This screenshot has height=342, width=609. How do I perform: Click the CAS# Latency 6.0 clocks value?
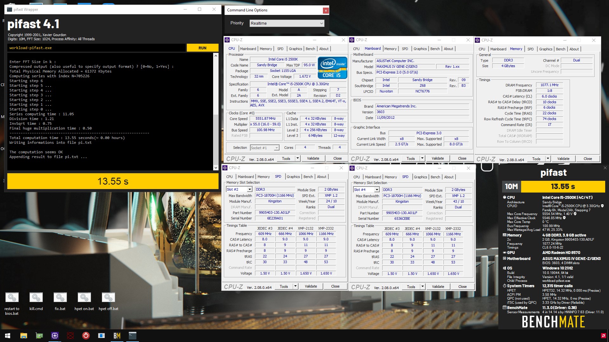(x=549, y=96)
